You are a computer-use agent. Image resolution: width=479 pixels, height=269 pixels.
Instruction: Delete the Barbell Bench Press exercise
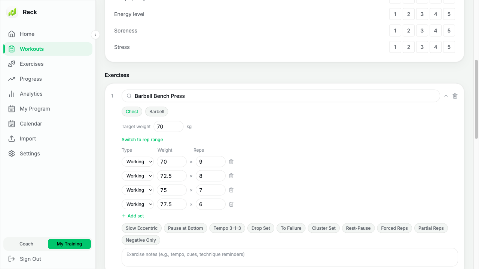455,96
